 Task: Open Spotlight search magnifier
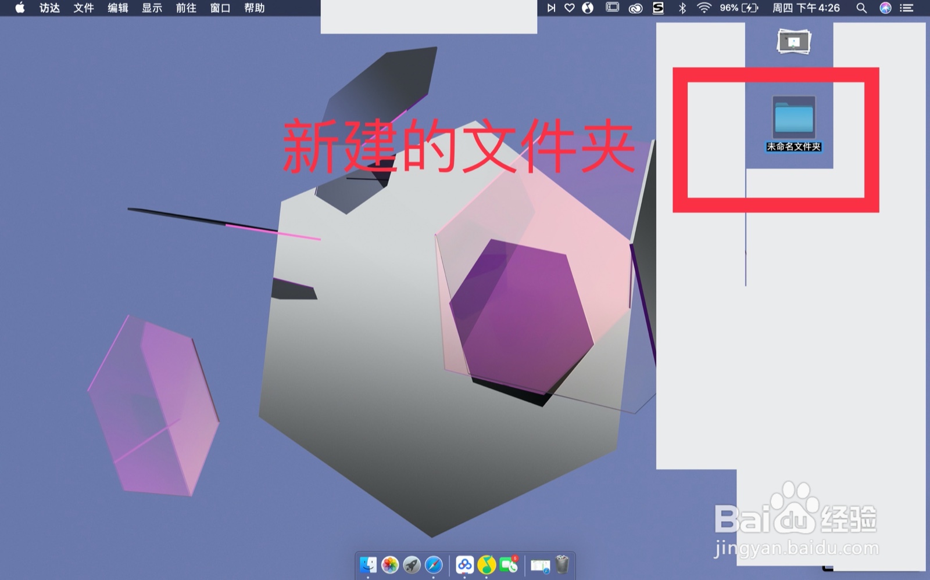[861, 8]
